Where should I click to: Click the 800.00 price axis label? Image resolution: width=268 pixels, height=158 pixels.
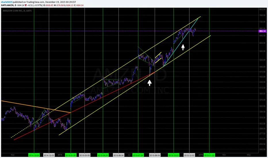click(262, 9)
